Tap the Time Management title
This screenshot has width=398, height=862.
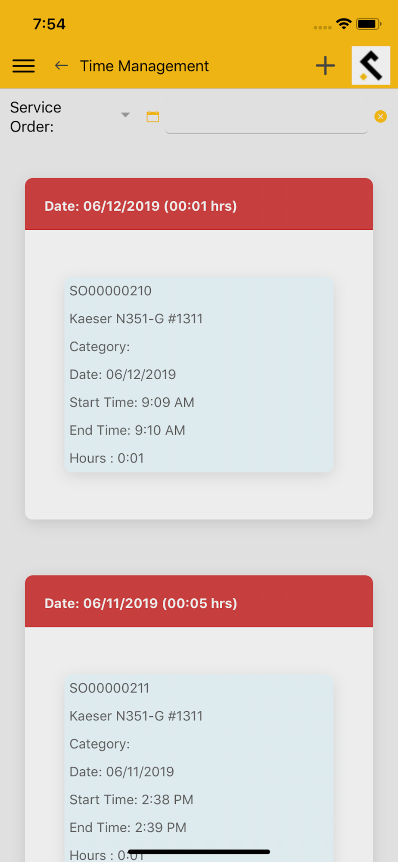144,66
